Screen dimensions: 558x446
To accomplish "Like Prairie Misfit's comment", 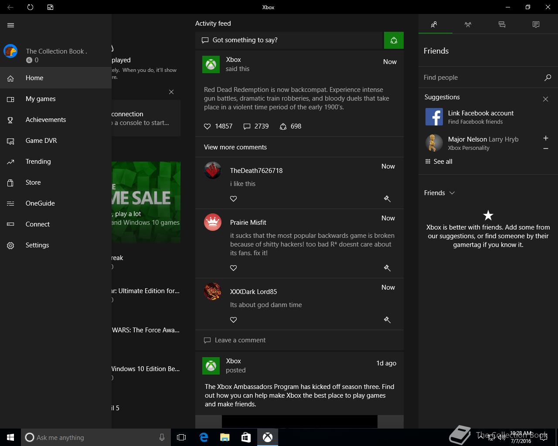I will point(234,268).
